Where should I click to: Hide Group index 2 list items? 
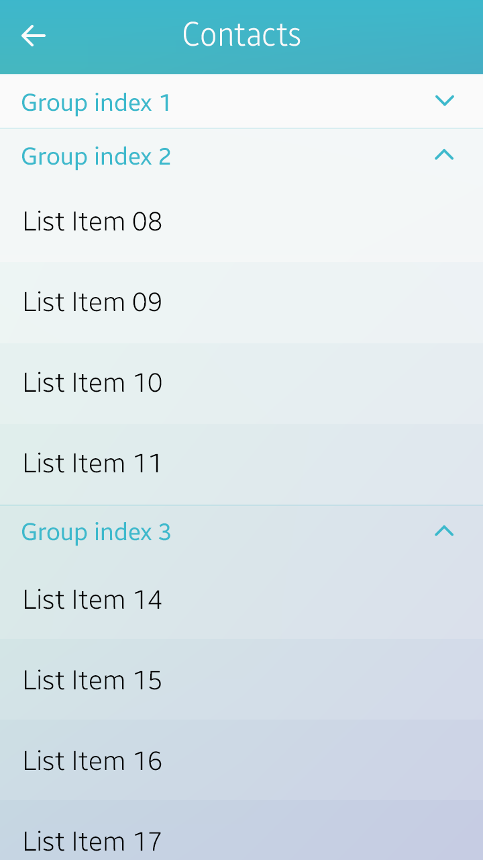[444, 155]
